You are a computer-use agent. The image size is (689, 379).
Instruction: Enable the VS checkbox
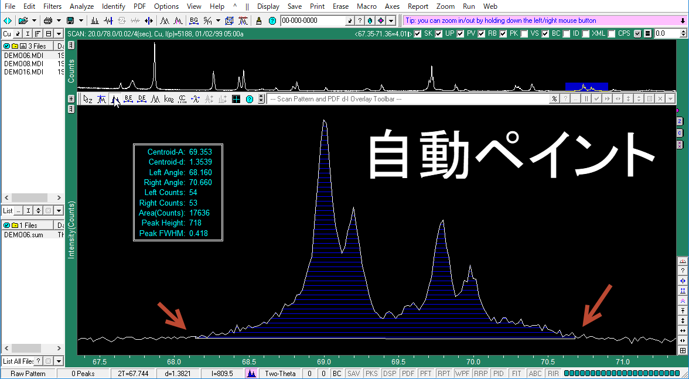(524, 33)
